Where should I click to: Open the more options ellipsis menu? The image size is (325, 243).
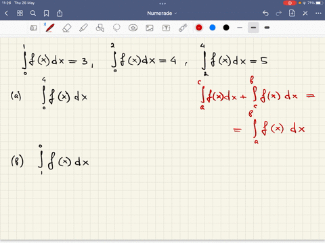tap(318, 13)
